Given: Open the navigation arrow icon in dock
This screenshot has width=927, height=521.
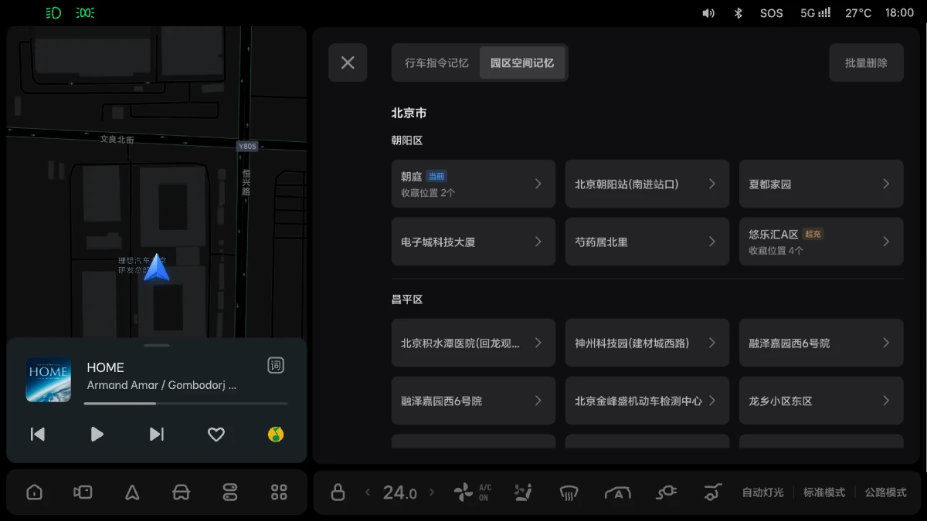Looking at the screenshot, I should click(132, 492).
